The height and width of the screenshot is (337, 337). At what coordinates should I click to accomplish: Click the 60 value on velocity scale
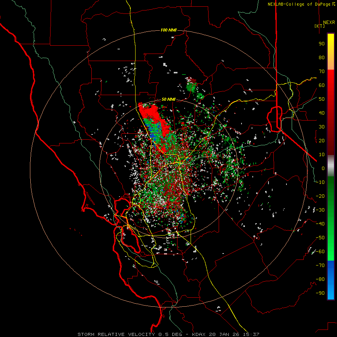(322, 85)
